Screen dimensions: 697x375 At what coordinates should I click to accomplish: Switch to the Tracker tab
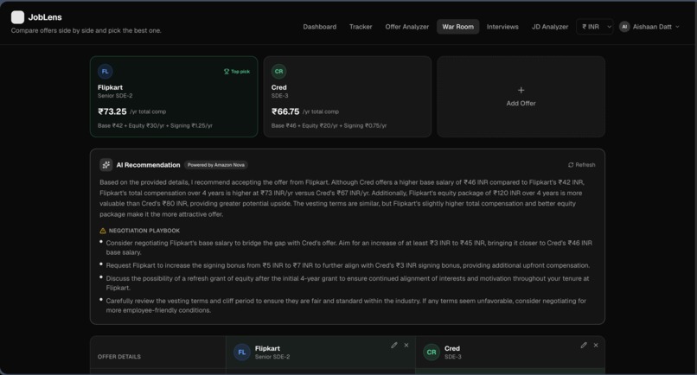click(x=361, y=27)
